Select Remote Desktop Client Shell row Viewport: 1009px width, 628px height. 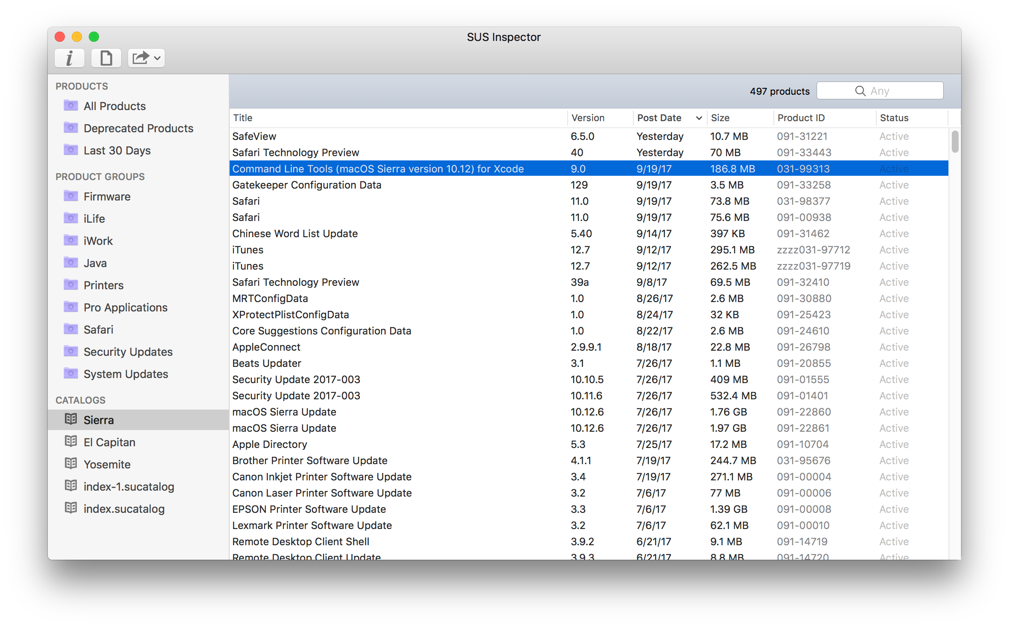tap(589, 541)
